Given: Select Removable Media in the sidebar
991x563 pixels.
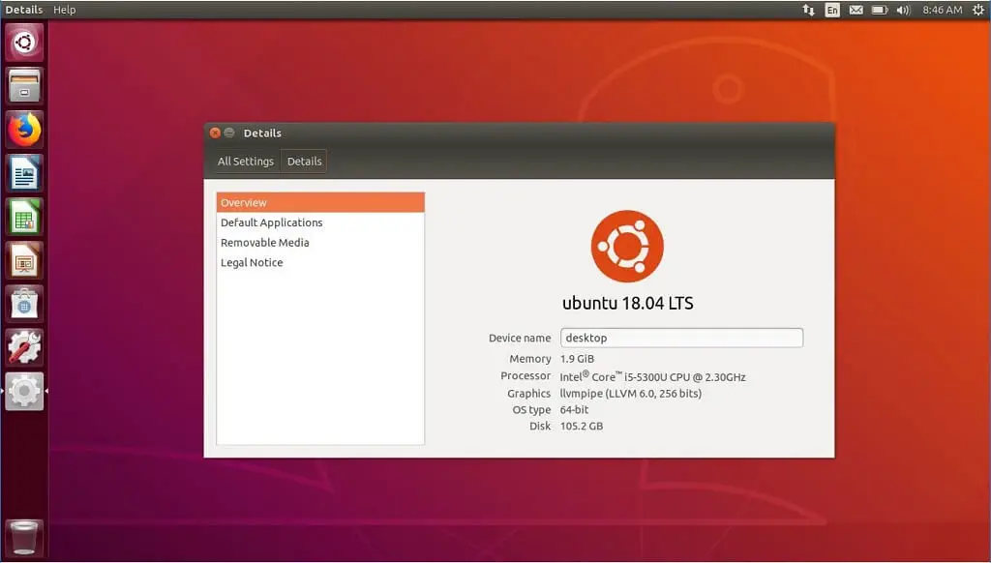Looking at the screenshot, I should (320, 243).
